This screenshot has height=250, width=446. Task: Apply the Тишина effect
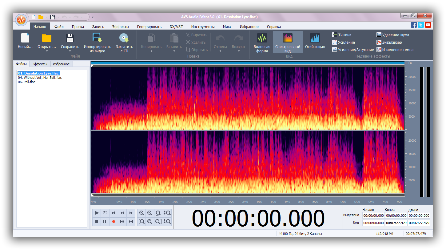(341, 35)
